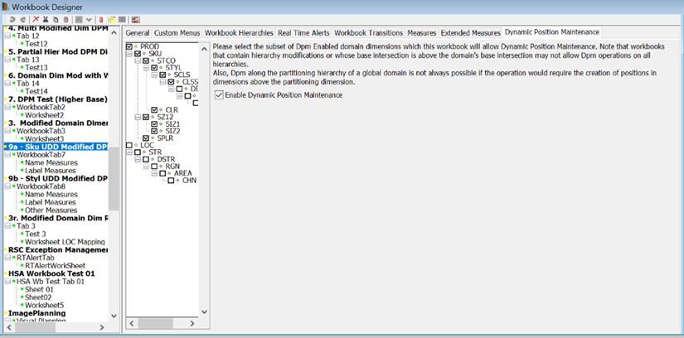Collapse the RGN tree node

(146, 167)
